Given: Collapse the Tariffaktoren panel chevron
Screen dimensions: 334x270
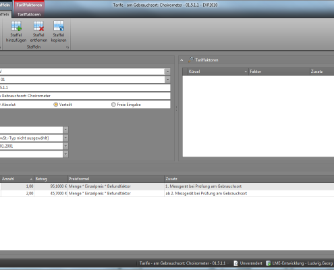Looking at the screenshot, I should pyautogui.click(x=182, y=60).
